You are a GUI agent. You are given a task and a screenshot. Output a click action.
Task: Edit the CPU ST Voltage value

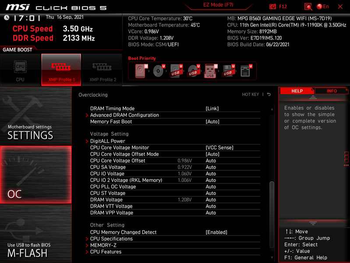pyautogui.click(x=211, y=193)
